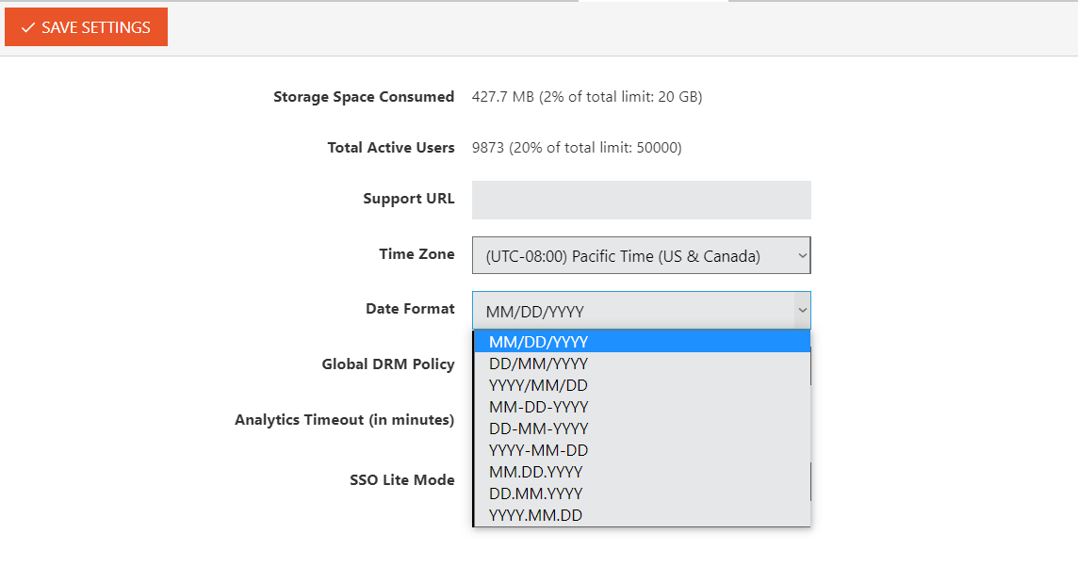Screen dimensions: 1078x566
Task: Click the Time Zone label
Action: (416, 254)
